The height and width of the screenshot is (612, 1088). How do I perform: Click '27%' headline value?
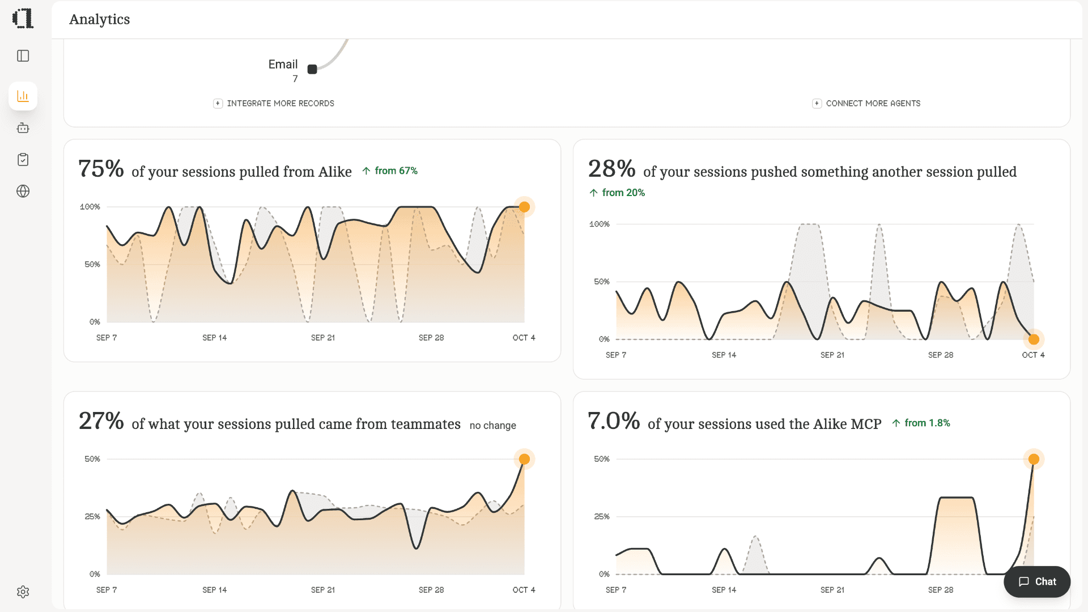pos(101,420)
